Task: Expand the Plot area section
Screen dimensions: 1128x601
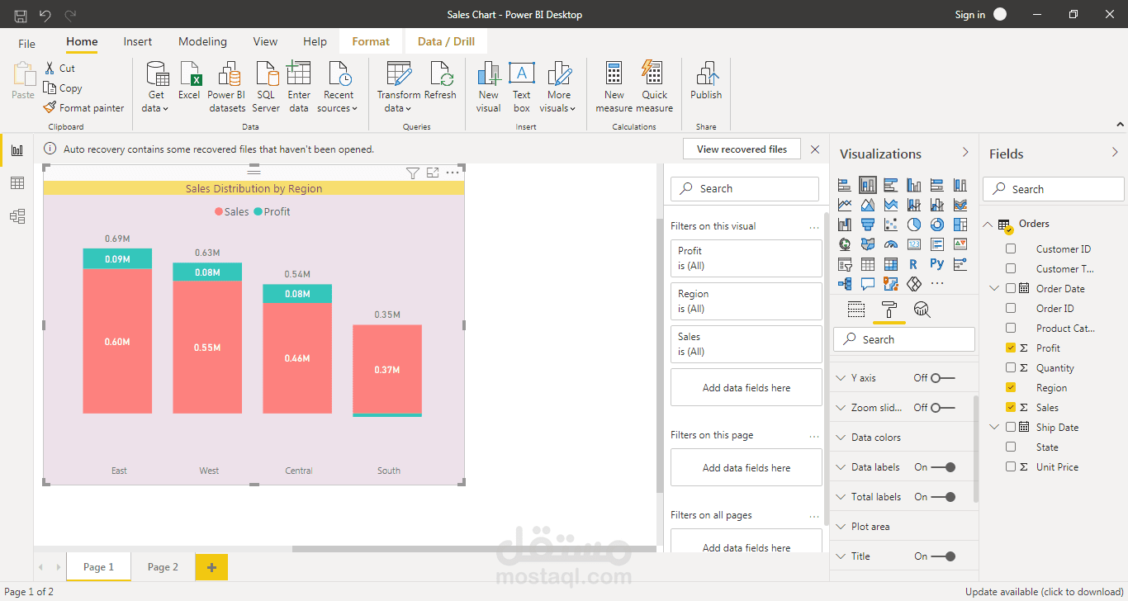Action: click(x=841, y=527)
